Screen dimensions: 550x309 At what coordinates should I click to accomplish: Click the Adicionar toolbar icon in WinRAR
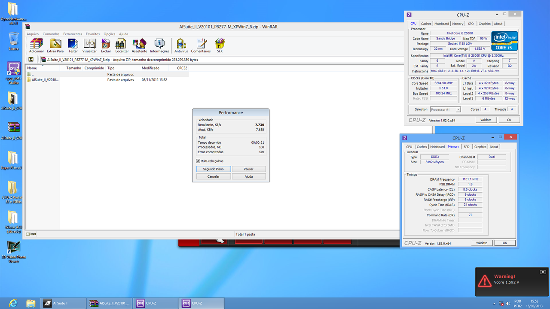click(37, 45)
